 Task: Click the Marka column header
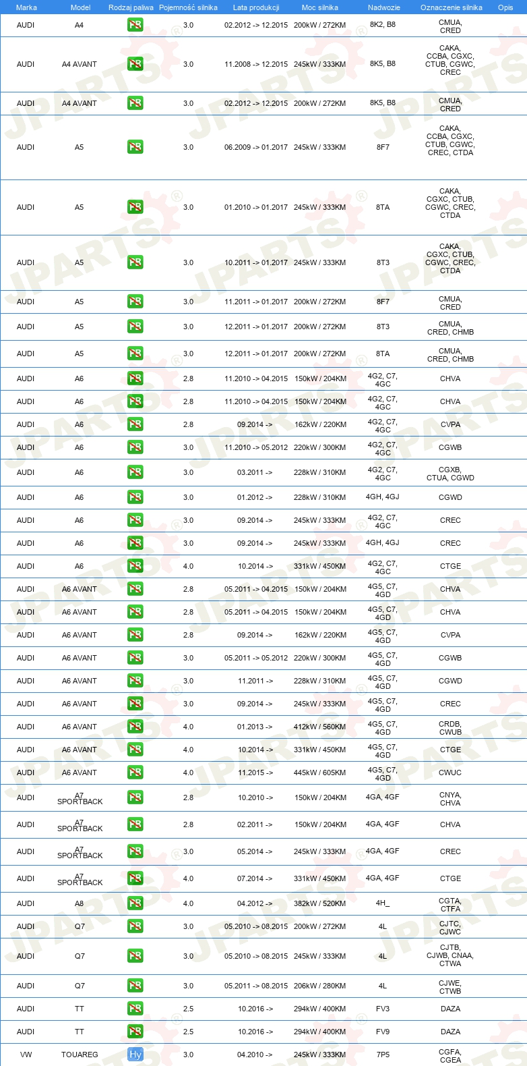point(26,7)
